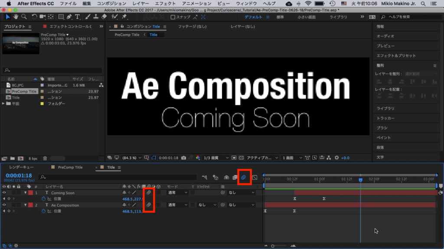Click the timeline zoom slider handle
This screenshot has width=444, height=249.
tap(273, 246)
